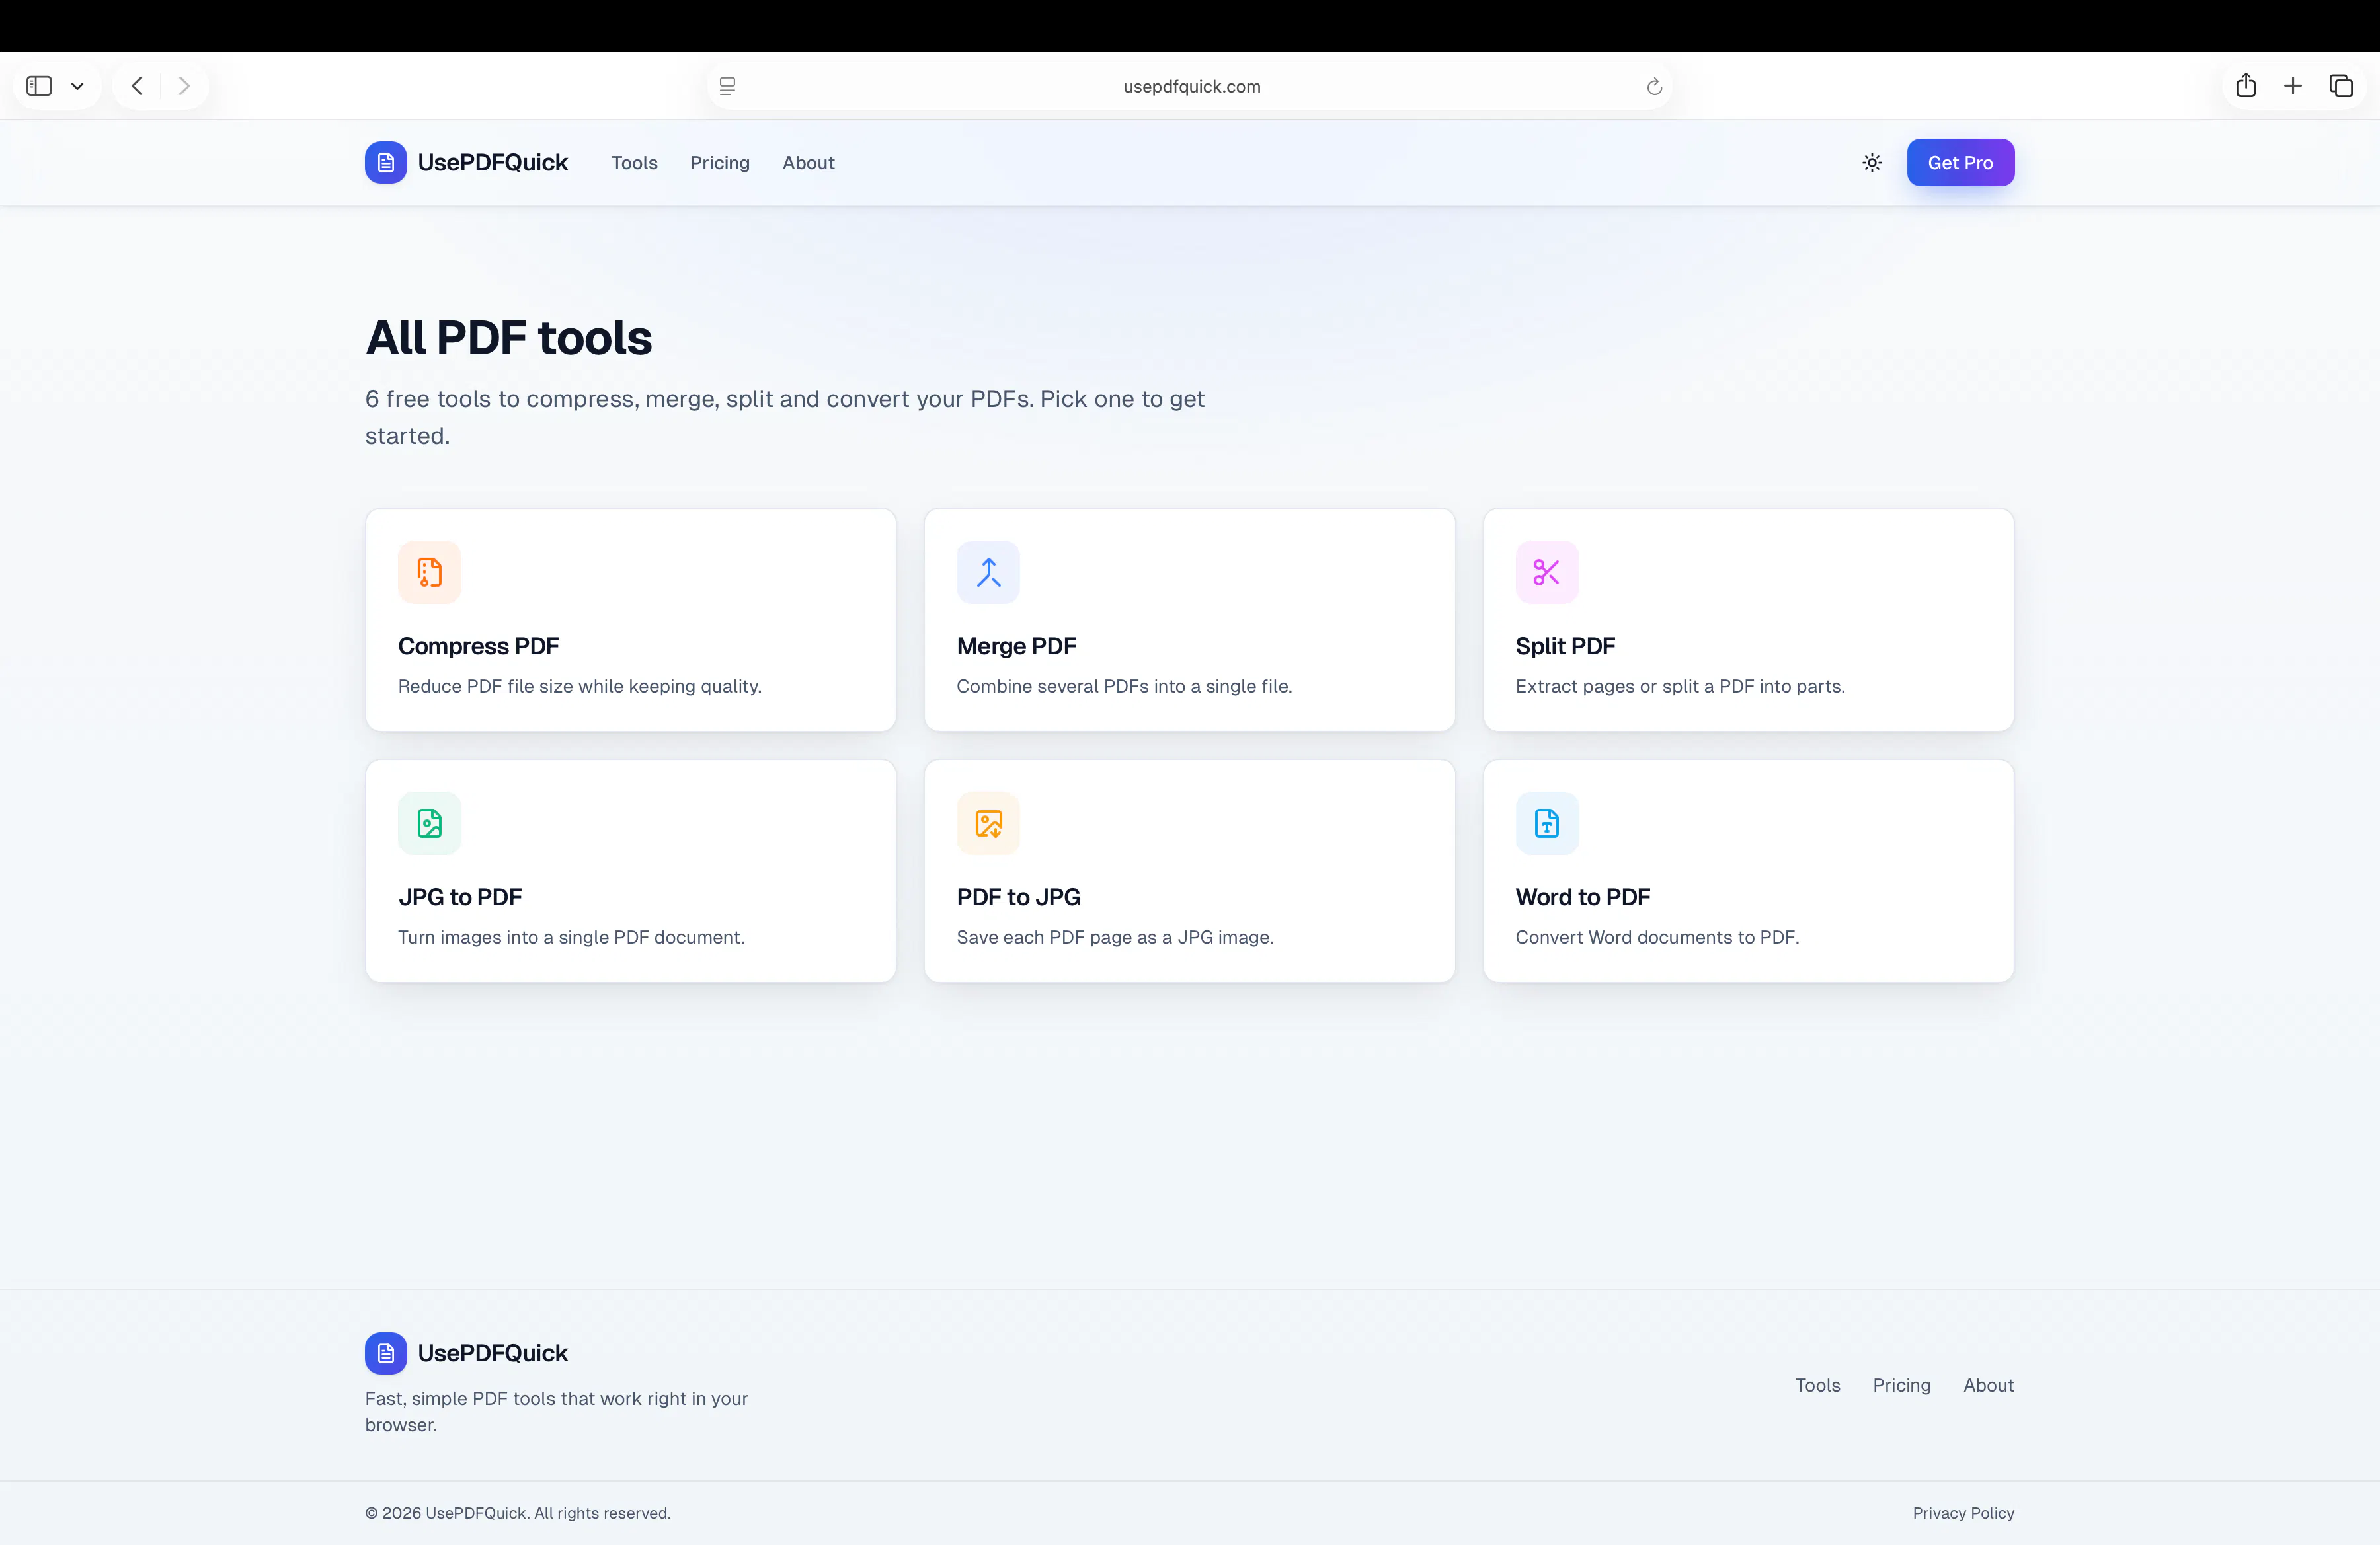
Task: Click the footer About link
Action: click(1988, 1385)
